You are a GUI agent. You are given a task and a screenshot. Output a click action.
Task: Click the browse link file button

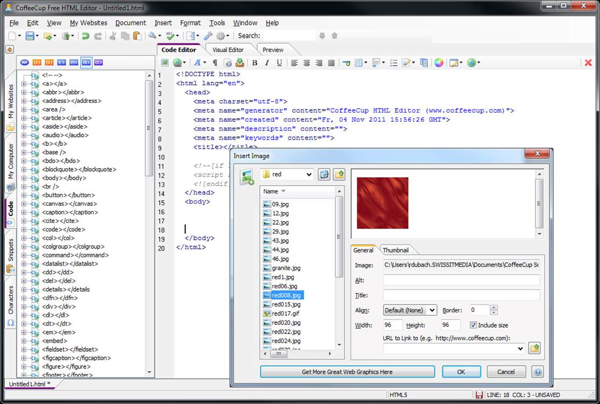pos(534,348)
